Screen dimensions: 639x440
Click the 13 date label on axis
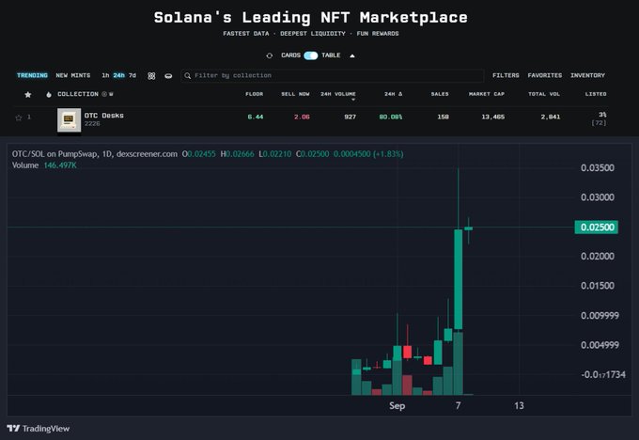click(x=519, y=406)
